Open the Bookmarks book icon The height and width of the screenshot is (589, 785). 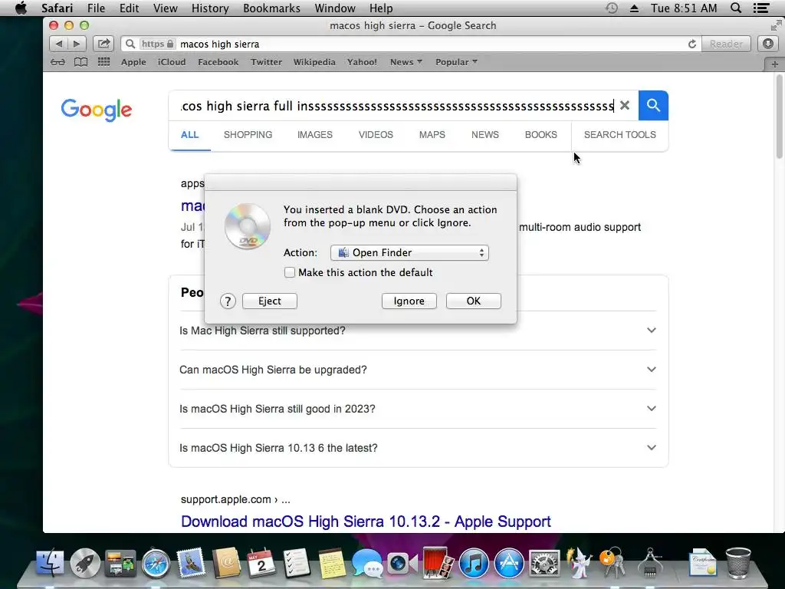tap(80, 62)
